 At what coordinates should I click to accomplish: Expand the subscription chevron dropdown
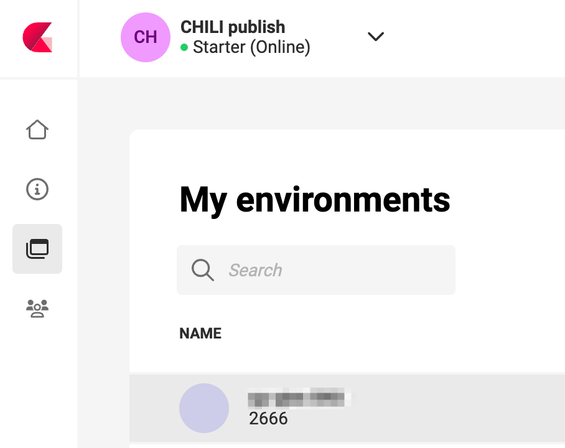coord(375,37)
